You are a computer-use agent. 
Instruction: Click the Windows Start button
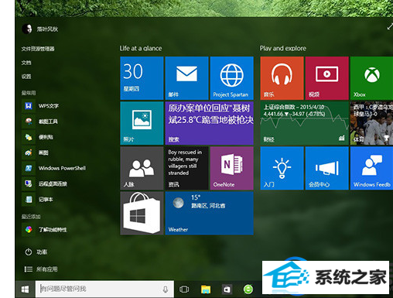tap(25, 289)
